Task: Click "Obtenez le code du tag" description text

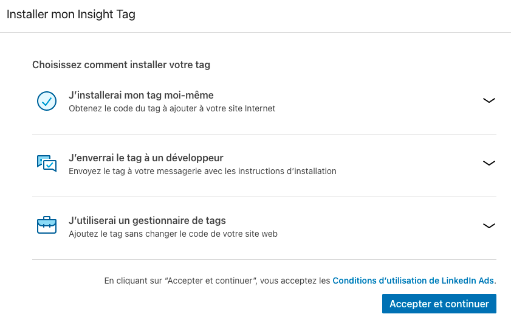Action: coord(172,109)
